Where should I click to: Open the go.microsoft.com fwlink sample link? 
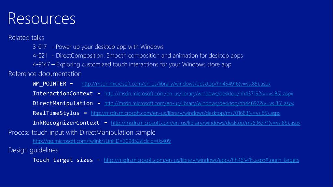(102, 141)
